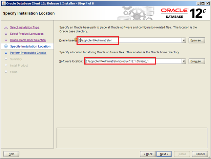Click the disabled Install button
Image resolution: width=211 pixels, height=159 pixels.
click(182, 154)
